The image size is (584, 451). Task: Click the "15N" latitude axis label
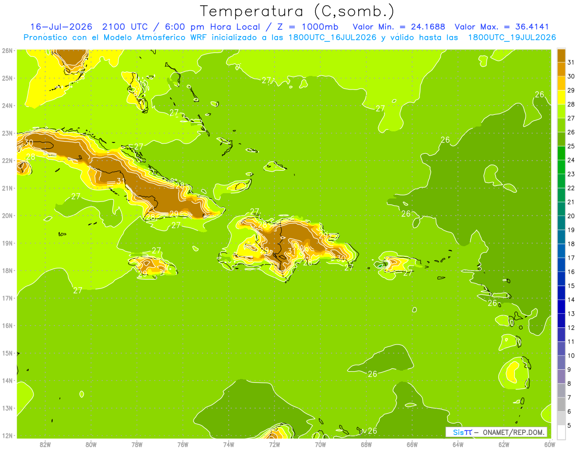pyautogui.click(x=7, y=353)
